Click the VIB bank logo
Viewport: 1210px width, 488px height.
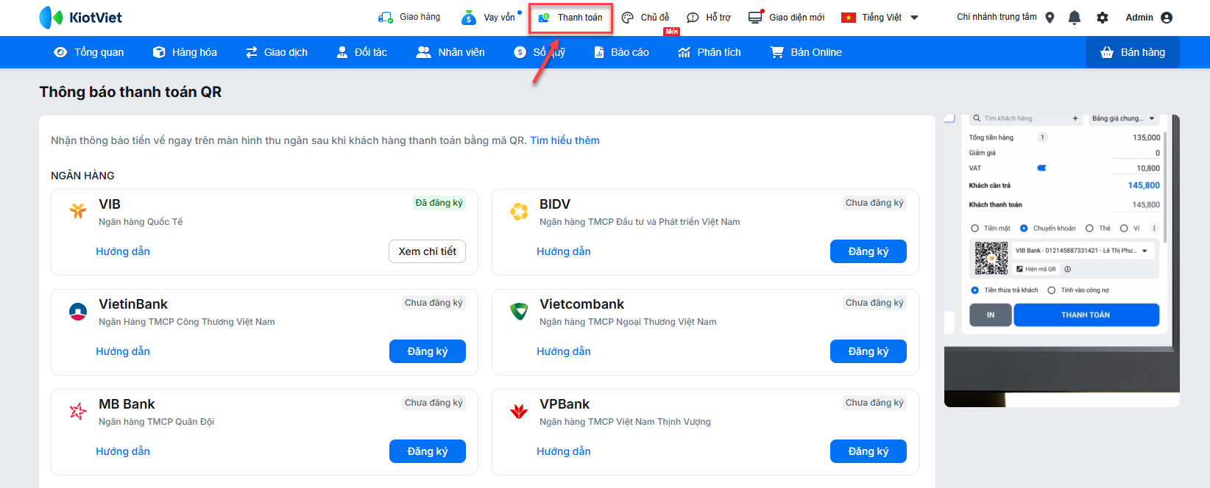click(78, 211)
